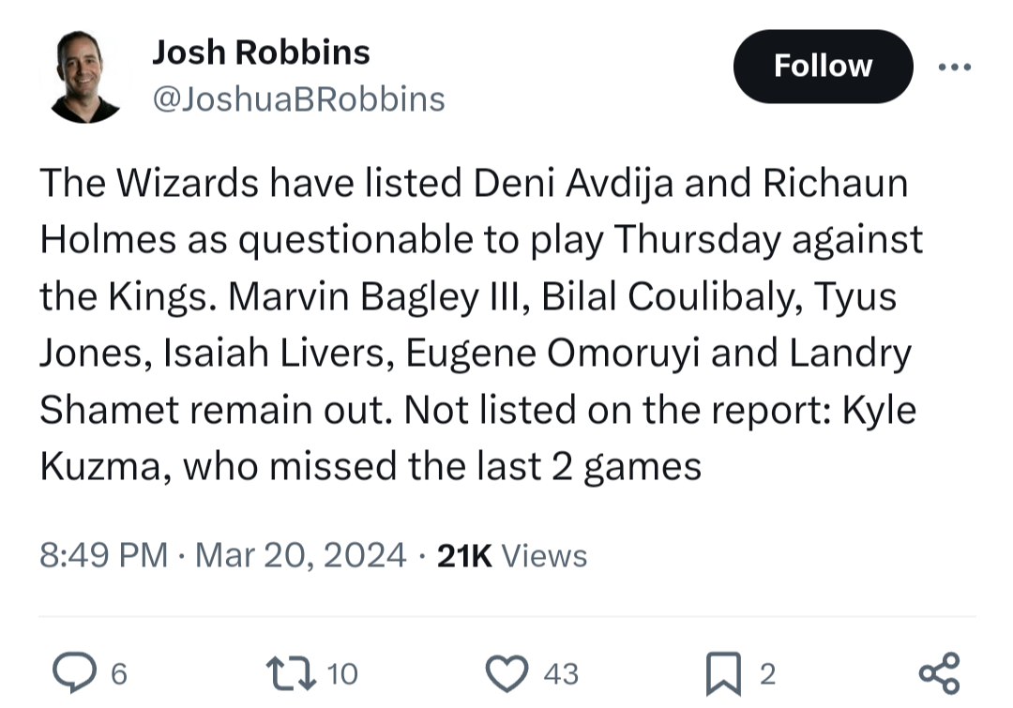
Task: Click the repost count of 10
Action: tap(343, 673)
